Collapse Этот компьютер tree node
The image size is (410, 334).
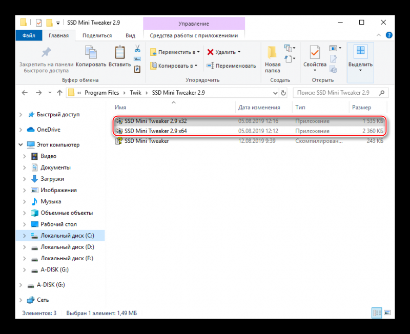pyautogui.click(x=20, y=144)
